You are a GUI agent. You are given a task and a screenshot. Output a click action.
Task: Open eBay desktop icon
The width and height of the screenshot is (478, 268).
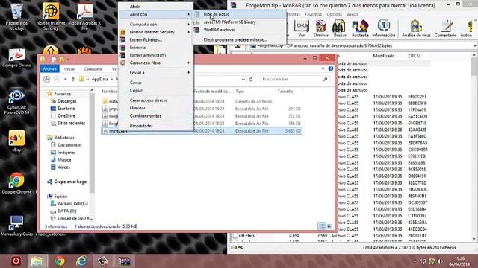tap(16, 141)
